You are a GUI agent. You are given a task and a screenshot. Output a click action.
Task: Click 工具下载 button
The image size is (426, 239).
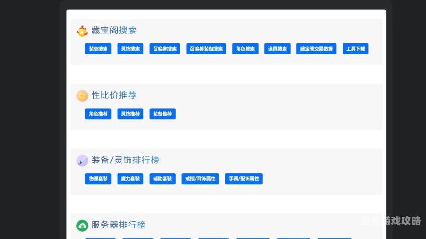[355, 49]
